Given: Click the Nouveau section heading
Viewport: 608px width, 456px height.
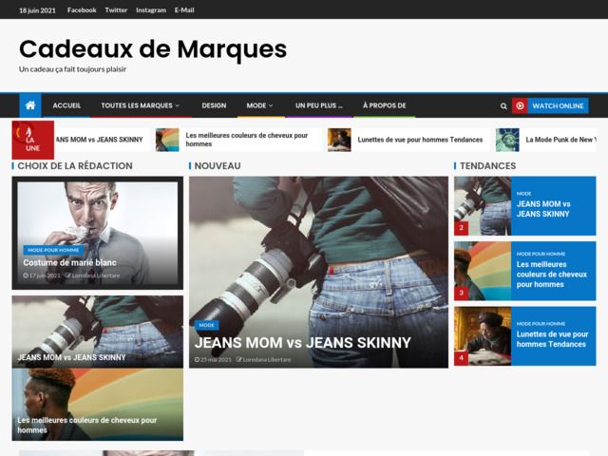Looking at the screenshot, I should (218, 166).
